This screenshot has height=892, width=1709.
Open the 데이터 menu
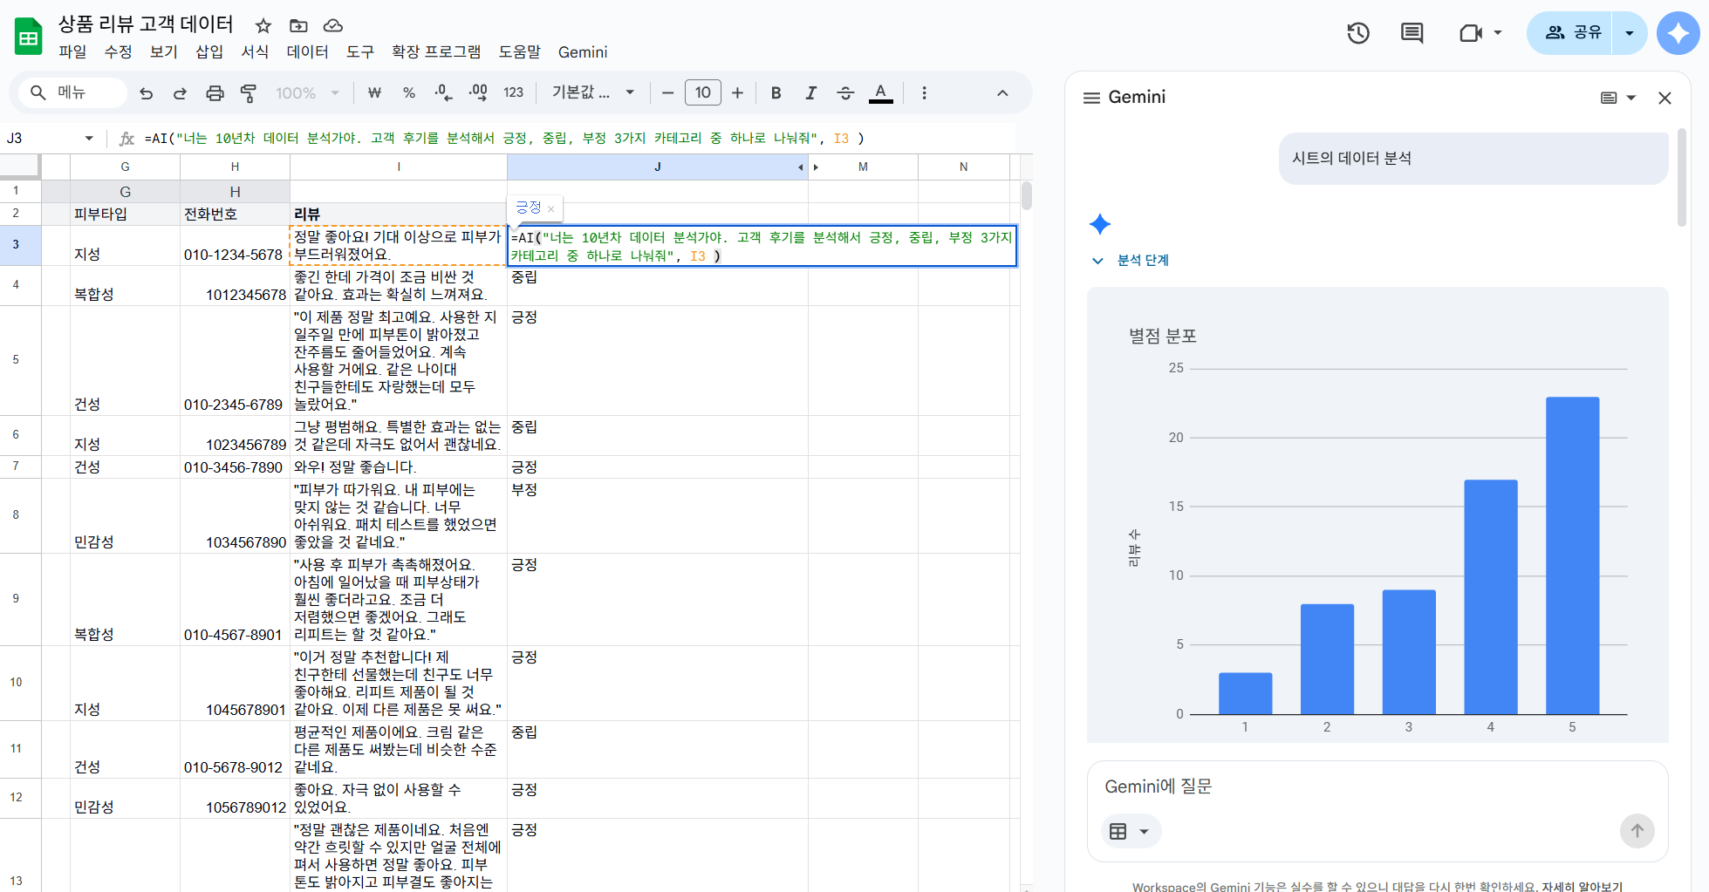tap(307, 52)
